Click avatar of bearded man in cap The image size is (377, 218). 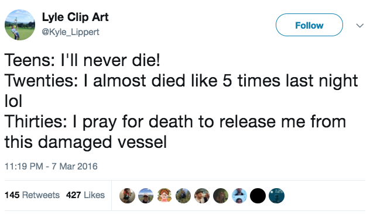point(202,196)
